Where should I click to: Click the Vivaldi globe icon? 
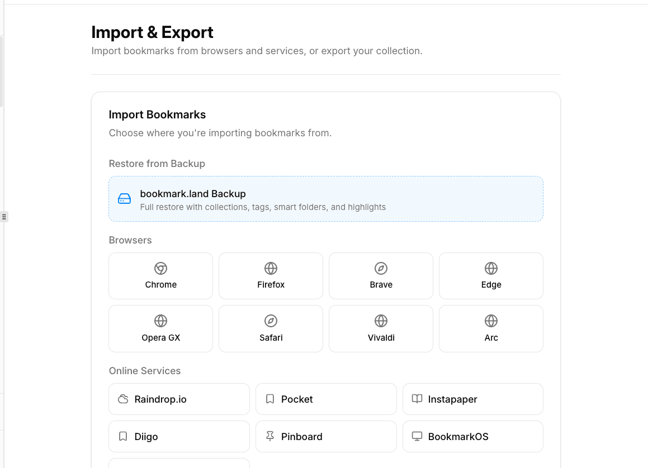coord(381,321)
